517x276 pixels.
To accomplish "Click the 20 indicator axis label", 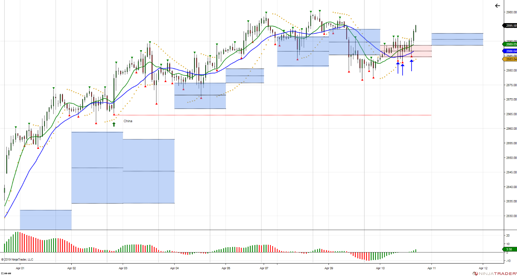I will (x=508, y=235).
